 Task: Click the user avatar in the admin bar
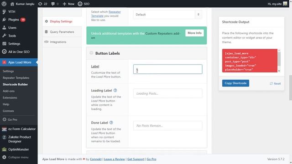tap(285, 4)
